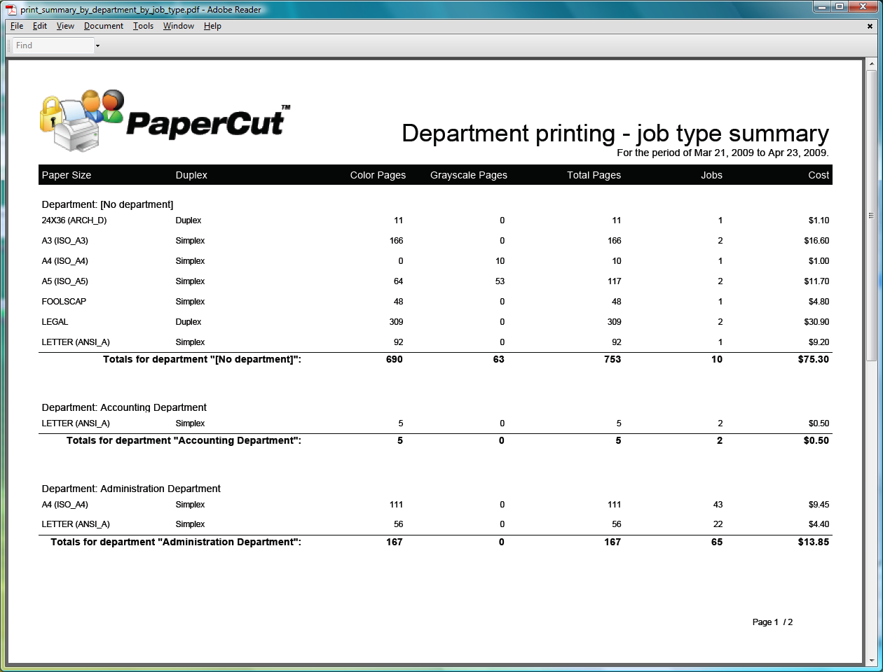Maximize the Adobe Reader window
This screenshot has height=672, width=883.
840,7
